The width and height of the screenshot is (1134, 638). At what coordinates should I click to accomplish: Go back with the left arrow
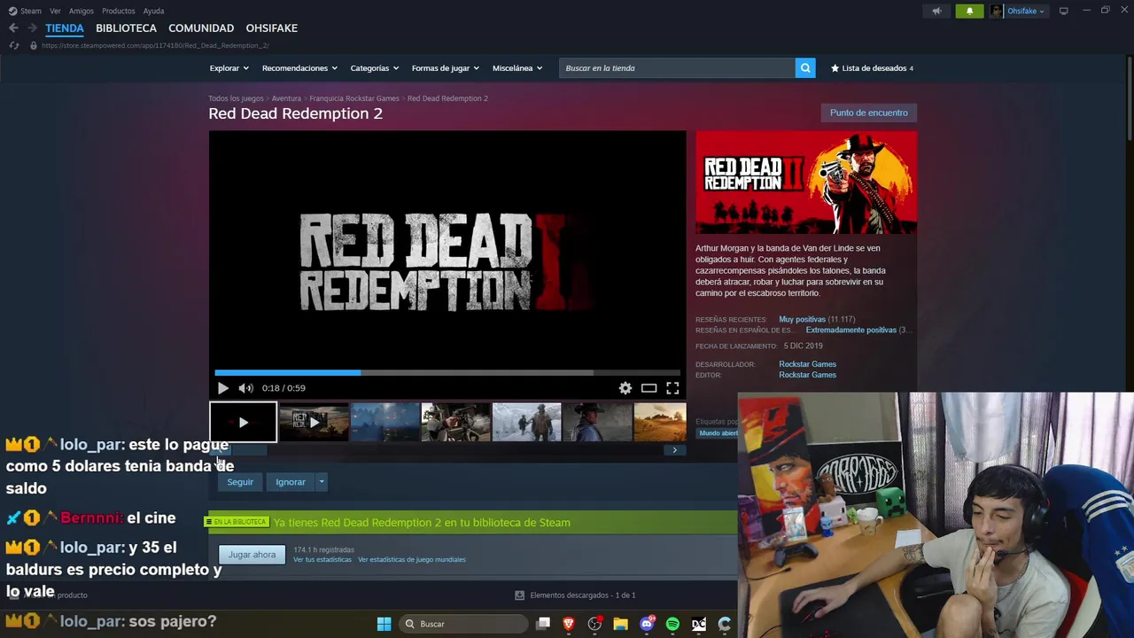click(13, 28)
